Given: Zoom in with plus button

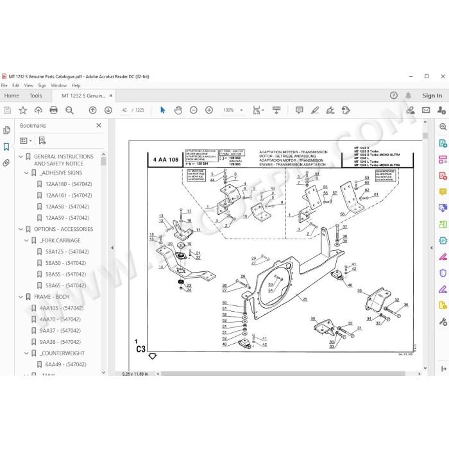Looking at the screenshot, I should click(x=209, y=110).
